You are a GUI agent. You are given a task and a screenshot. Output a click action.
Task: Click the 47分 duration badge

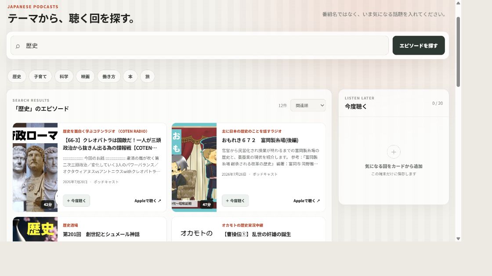(206, 204)
